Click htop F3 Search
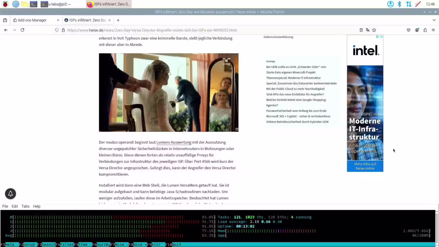Image resolution: width=439 pixels, height=247 pixels. 46,244
